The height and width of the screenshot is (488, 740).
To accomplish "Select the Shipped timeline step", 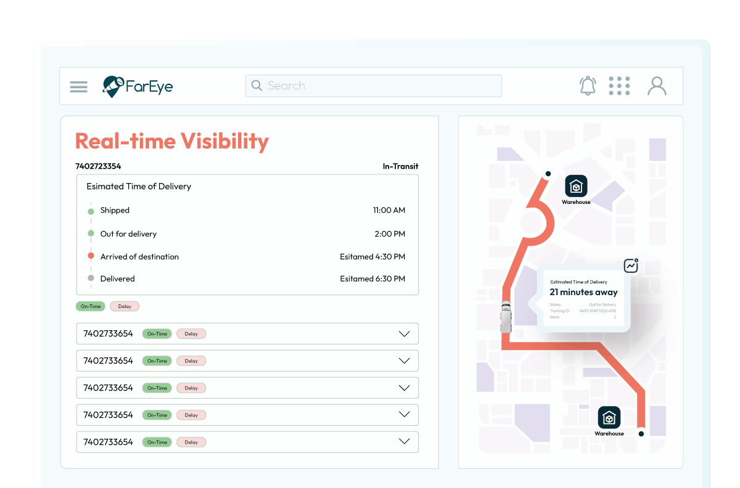I will pos(115,211).
